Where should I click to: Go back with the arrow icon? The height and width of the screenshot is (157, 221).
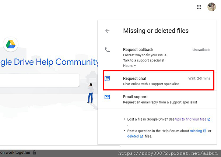click(x=108, y=31)
